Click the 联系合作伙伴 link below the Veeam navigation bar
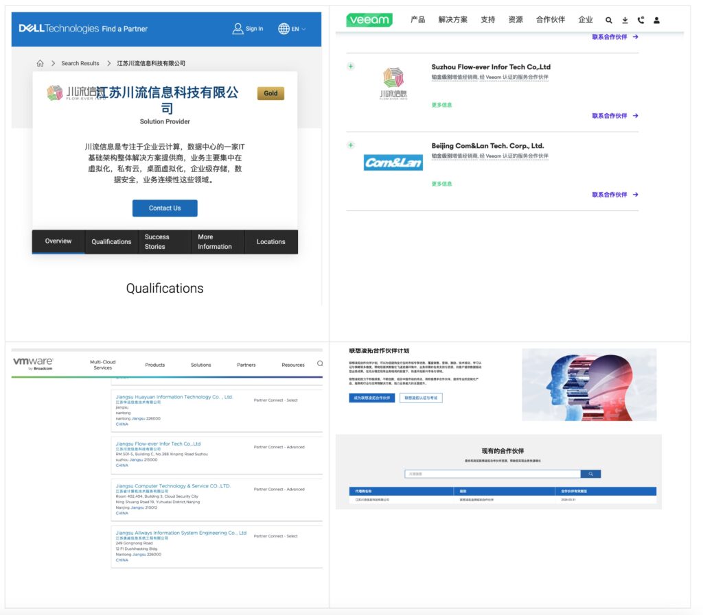Screen dimensions: 703x615 [x=614, y=37]
